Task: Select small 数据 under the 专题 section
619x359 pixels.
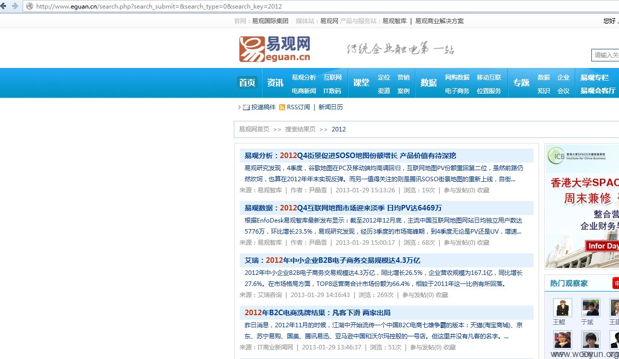Action: pos(544,78)
